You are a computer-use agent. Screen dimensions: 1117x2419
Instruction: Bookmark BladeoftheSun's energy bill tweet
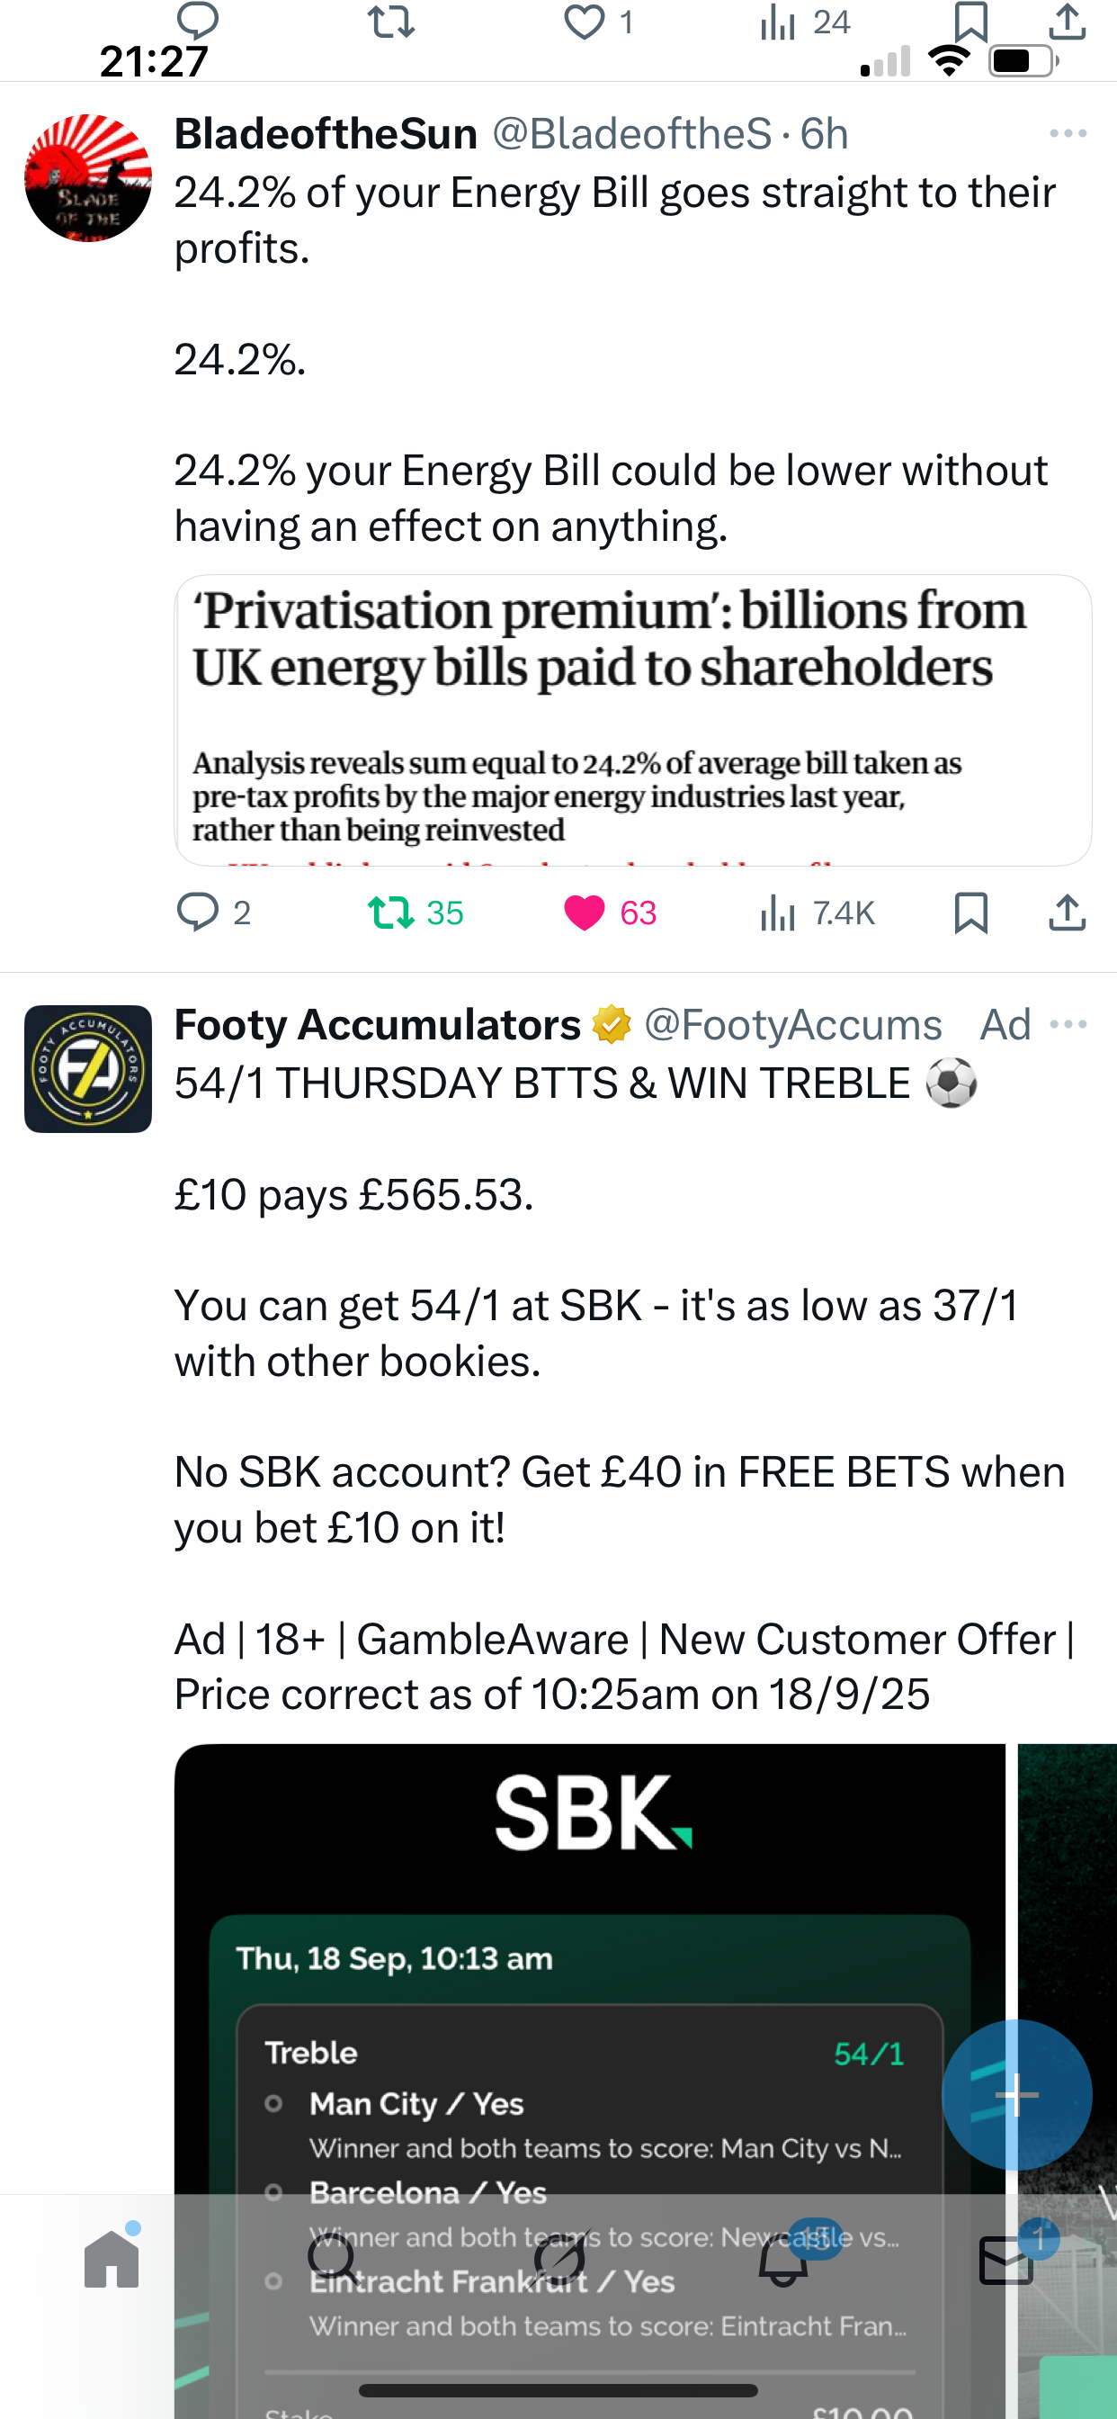coord(970,912)
